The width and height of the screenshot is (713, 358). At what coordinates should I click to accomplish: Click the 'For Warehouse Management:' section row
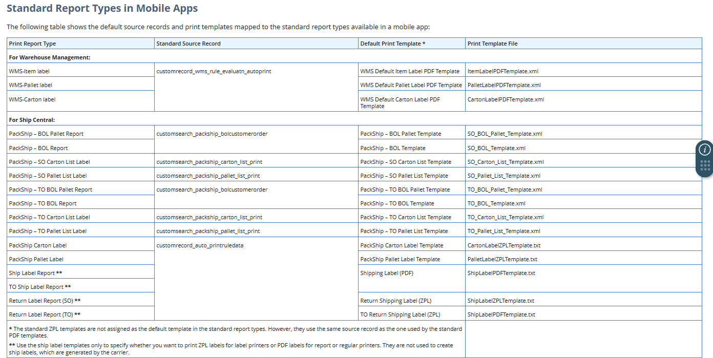50,57
